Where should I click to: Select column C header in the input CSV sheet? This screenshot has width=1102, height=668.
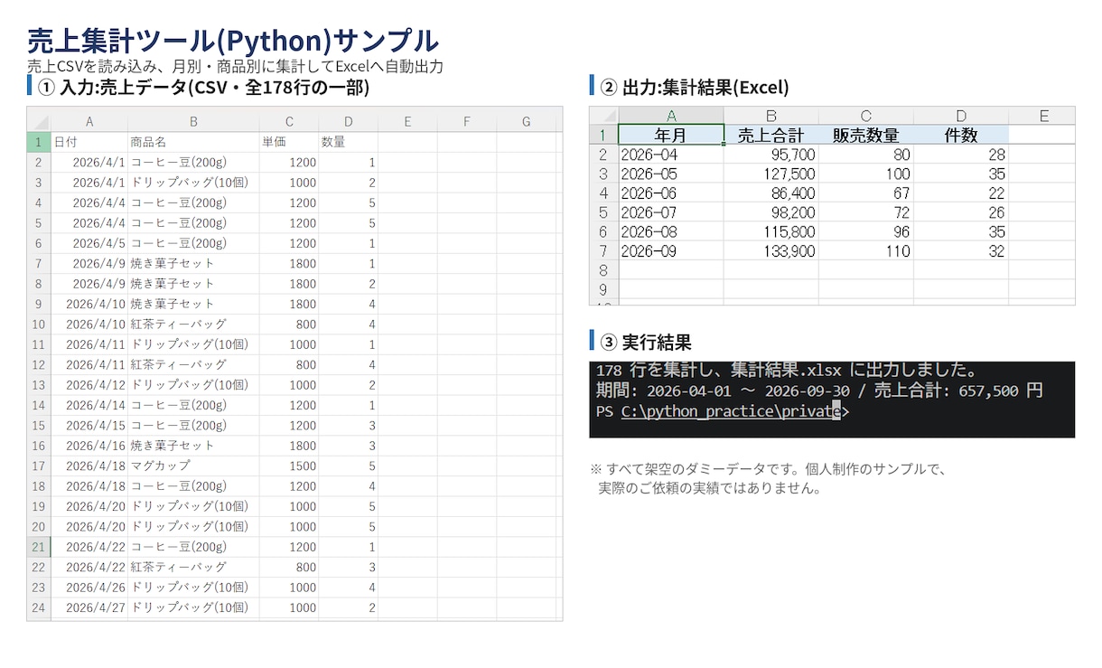289,122
